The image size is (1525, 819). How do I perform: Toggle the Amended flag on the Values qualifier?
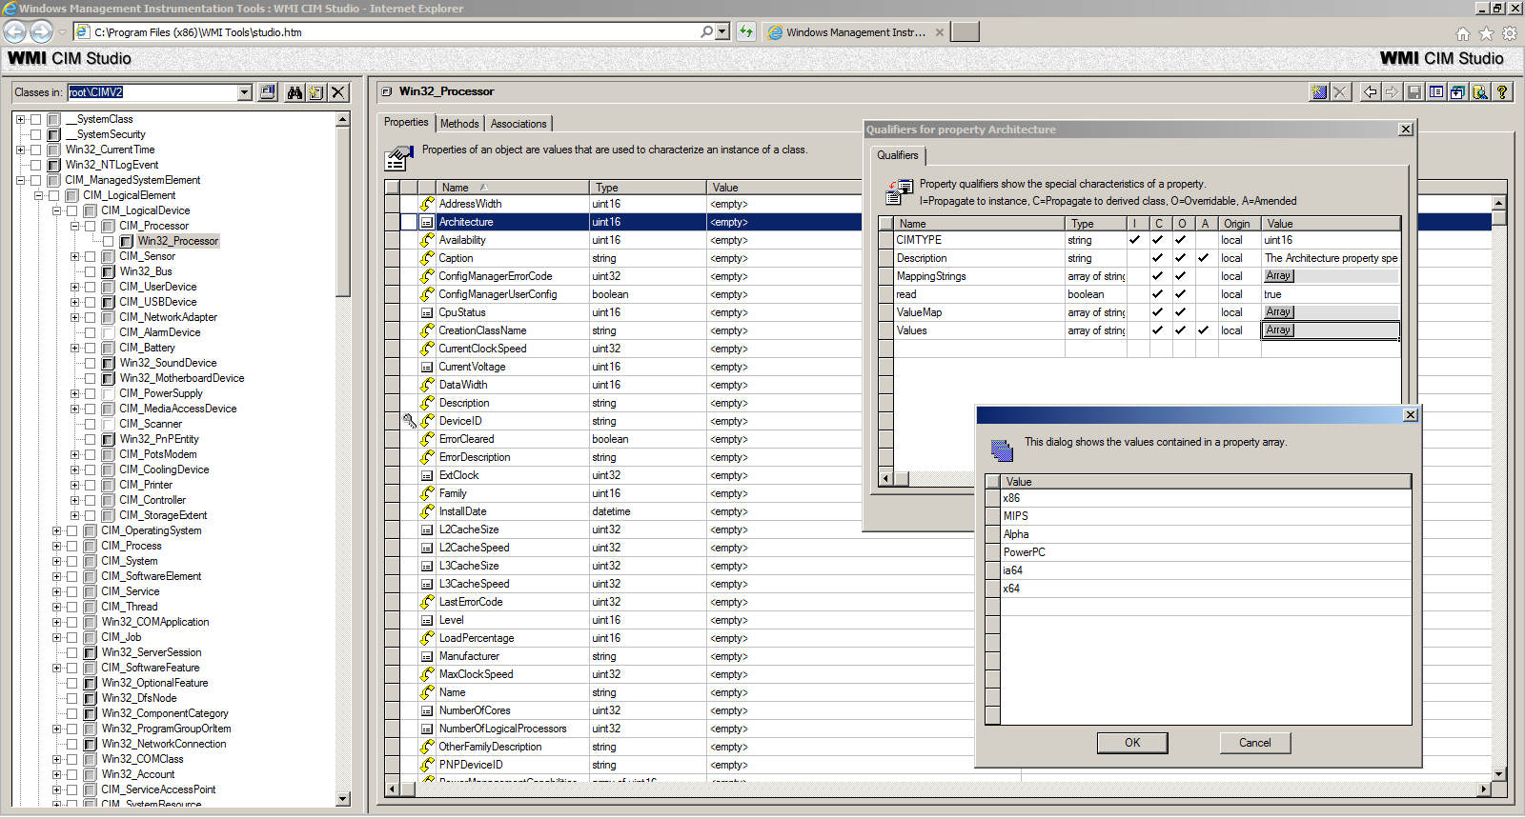point(1204,330)
